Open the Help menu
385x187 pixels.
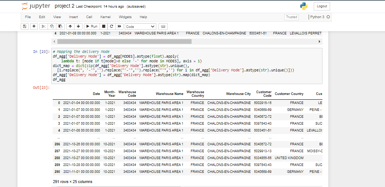[143, 17]
